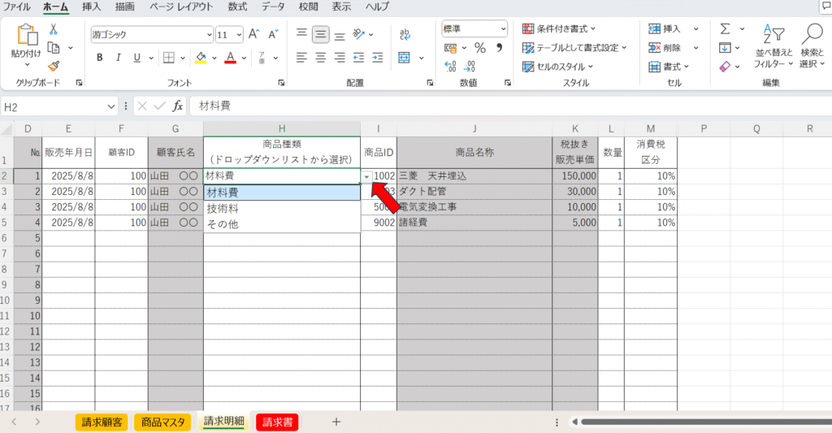
Task: Toggle Italic formatting
Action: [x=119, y=58]
